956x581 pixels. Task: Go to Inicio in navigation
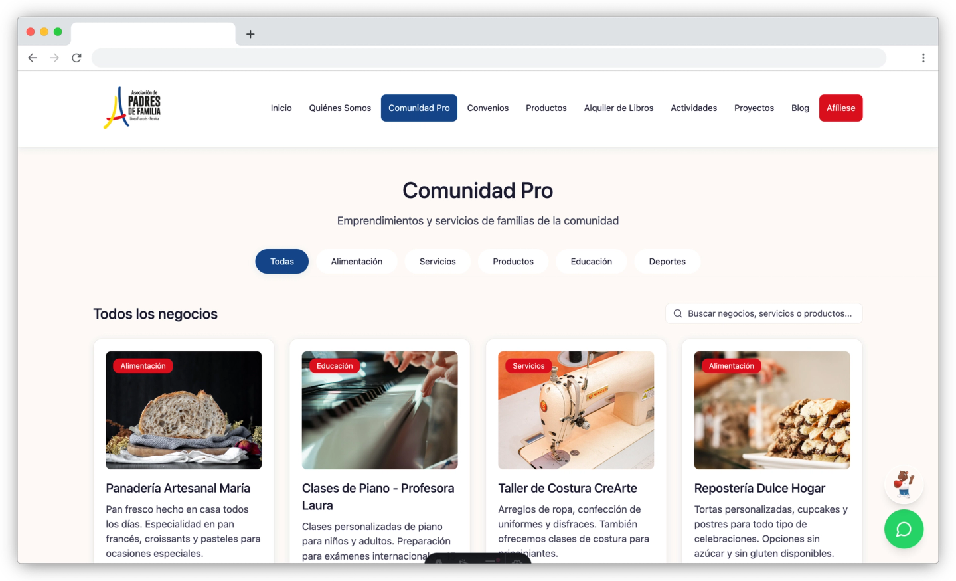pyautogui.click(x=281, y=108)
